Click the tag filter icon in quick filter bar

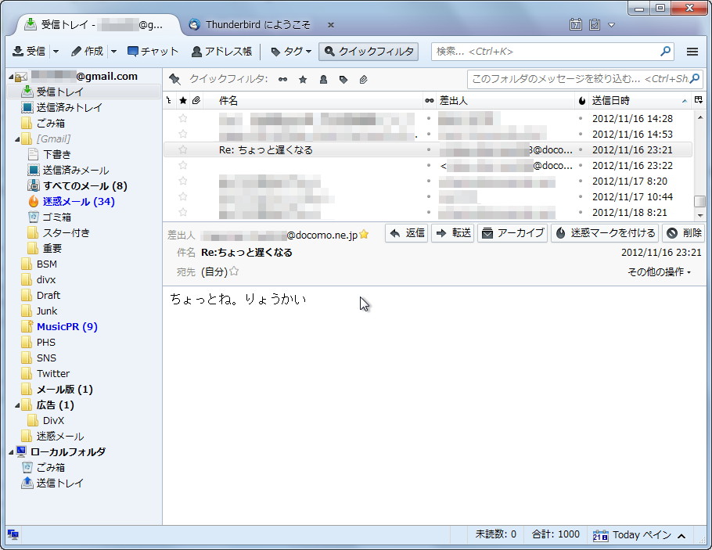click(x=344, y=79)
